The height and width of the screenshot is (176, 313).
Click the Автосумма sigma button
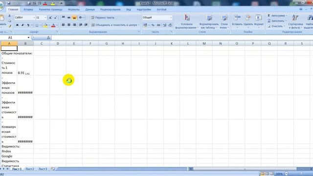tap(276, 15)
